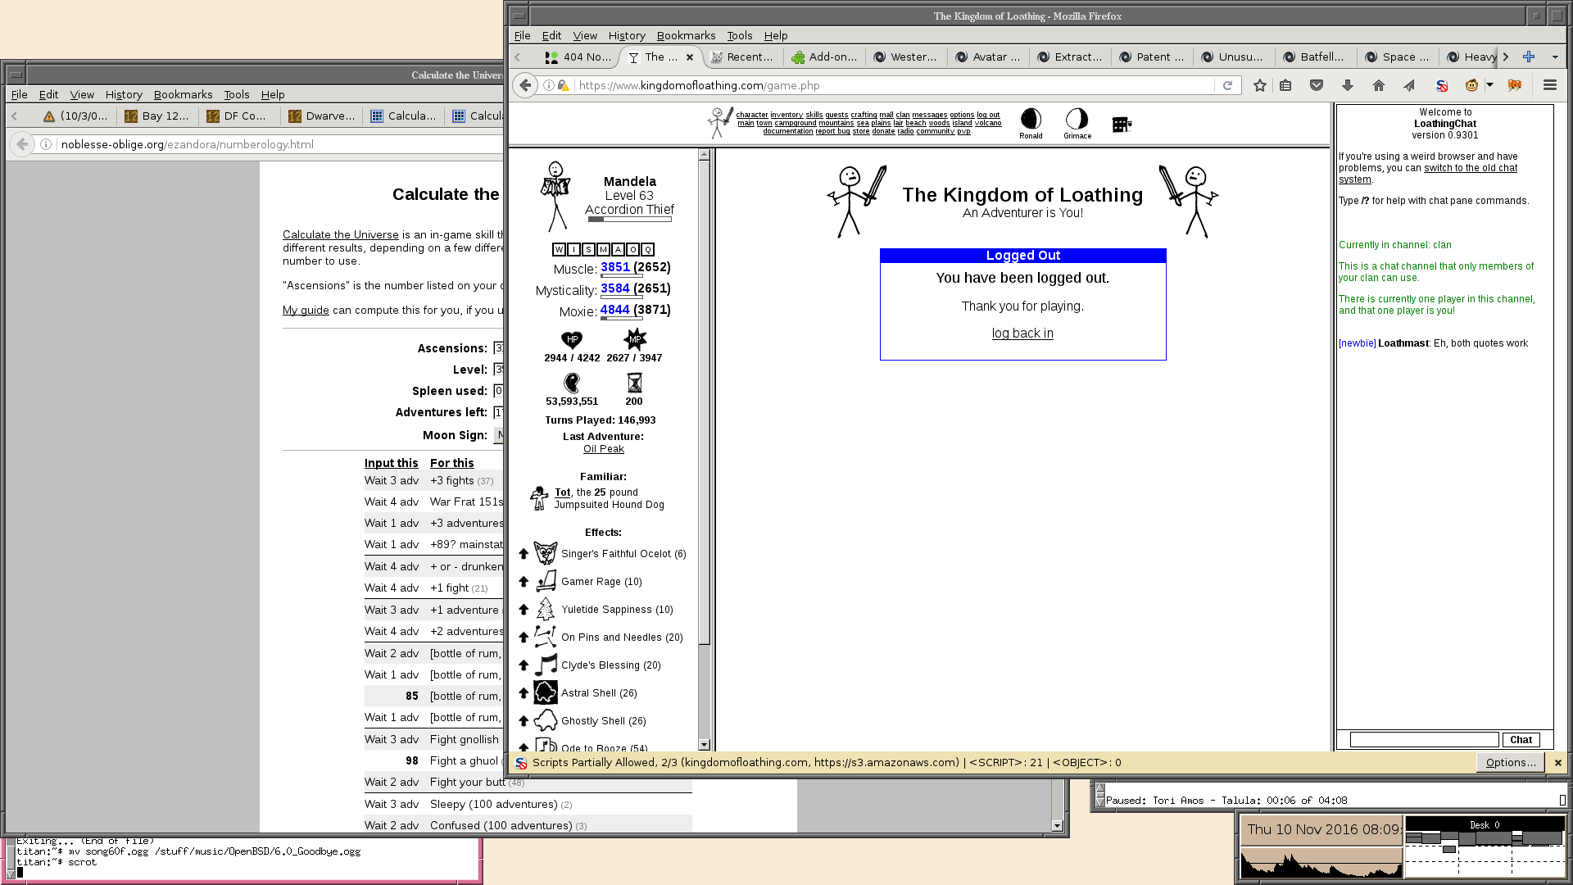Click the Ronald moon icon
The image size is (1573, 885).
pos(1031,119)
